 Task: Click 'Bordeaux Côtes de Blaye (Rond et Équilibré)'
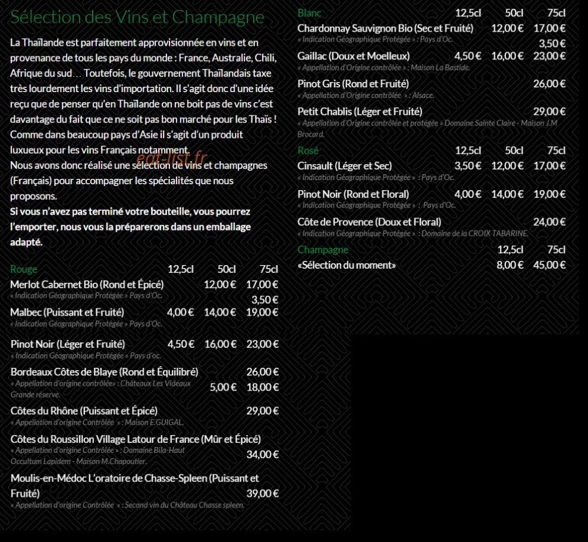pos(104,372)
